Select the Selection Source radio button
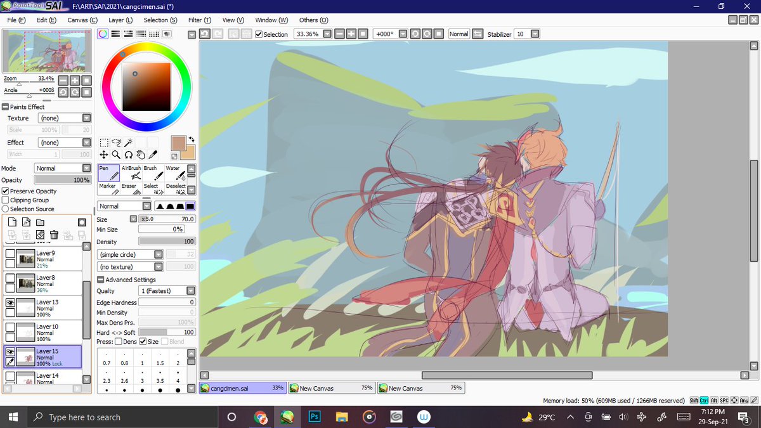Screen dimensions: 761x428 6,209
